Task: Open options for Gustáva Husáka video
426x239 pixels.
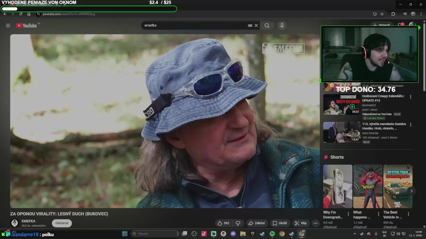Action: [x=411, y=124]
